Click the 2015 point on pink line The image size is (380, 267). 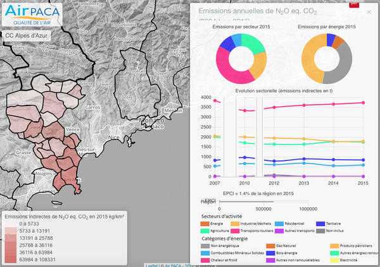(x=364, y=103)
